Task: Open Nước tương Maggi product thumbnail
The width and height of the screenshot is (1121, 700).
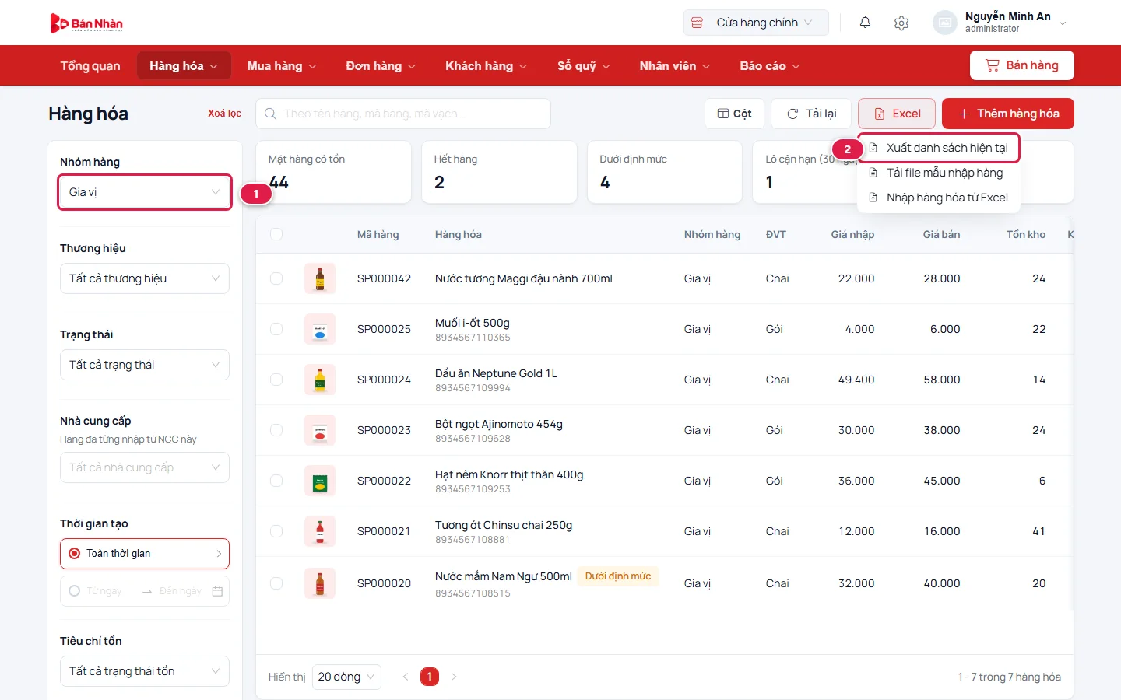Action: click(320, 278)
